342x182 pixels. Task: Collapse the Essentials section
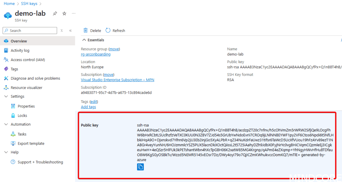coord(84,40)
